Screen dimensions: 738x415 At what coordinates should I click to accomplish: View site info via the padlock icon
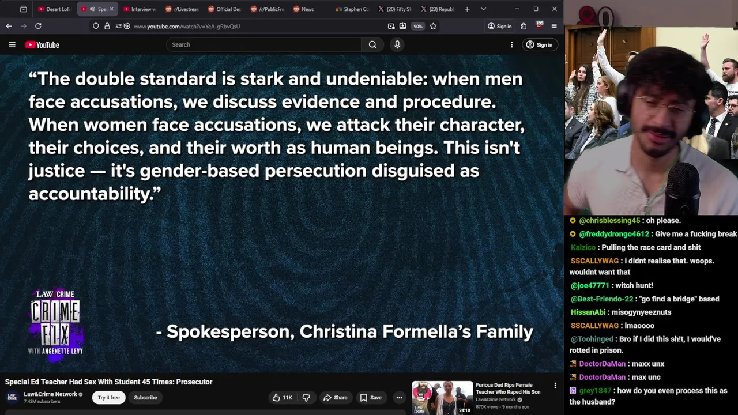(x=107, y=26)
